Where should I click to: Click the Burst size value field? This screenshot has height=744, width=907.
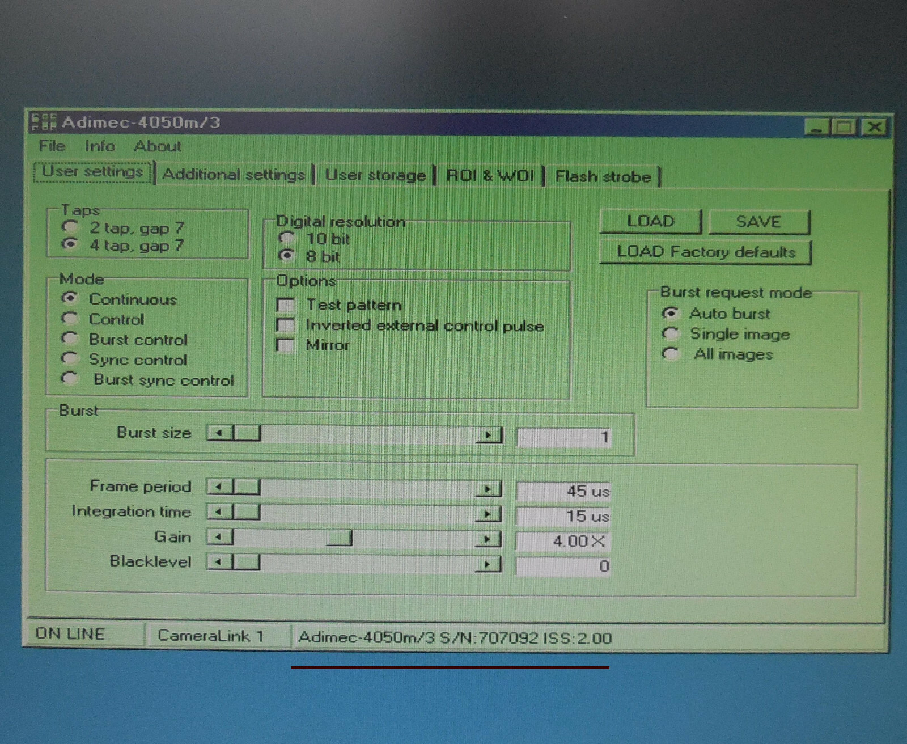pyautogui.click(x=563, y=437)
